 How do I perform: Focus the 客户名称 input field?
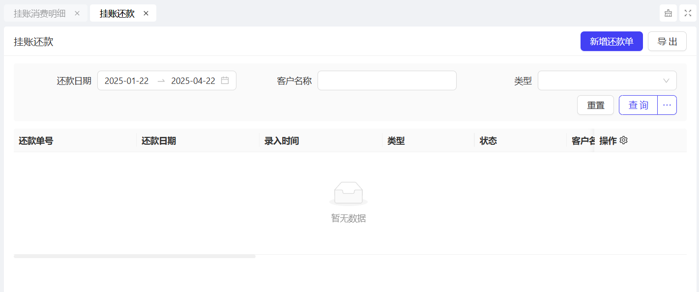[387, 80]
